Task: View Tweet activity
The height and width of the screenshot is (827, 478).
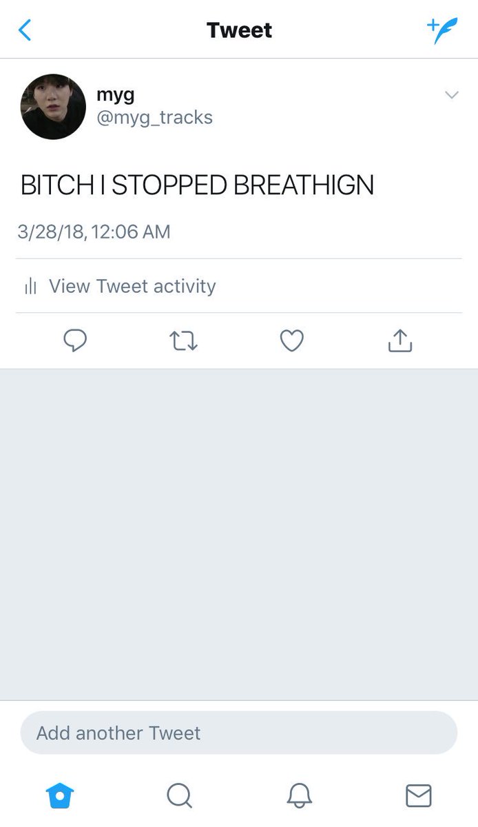Action: [132, 286]
